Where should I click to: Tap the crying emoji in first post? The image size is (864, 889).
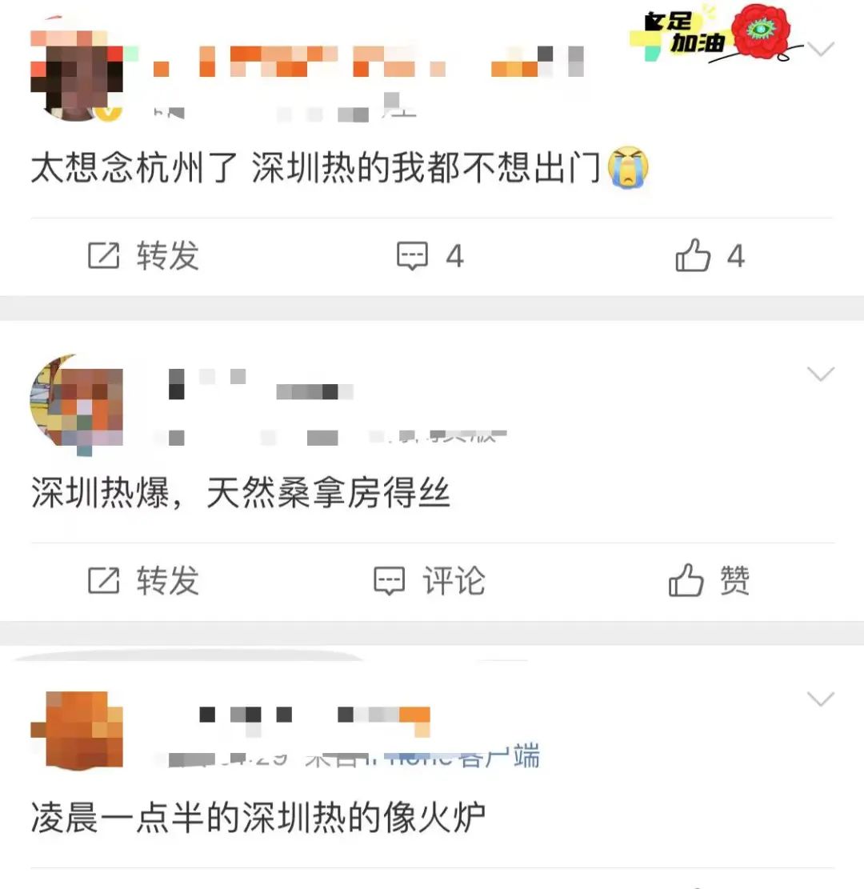click(x=627, y=168)
